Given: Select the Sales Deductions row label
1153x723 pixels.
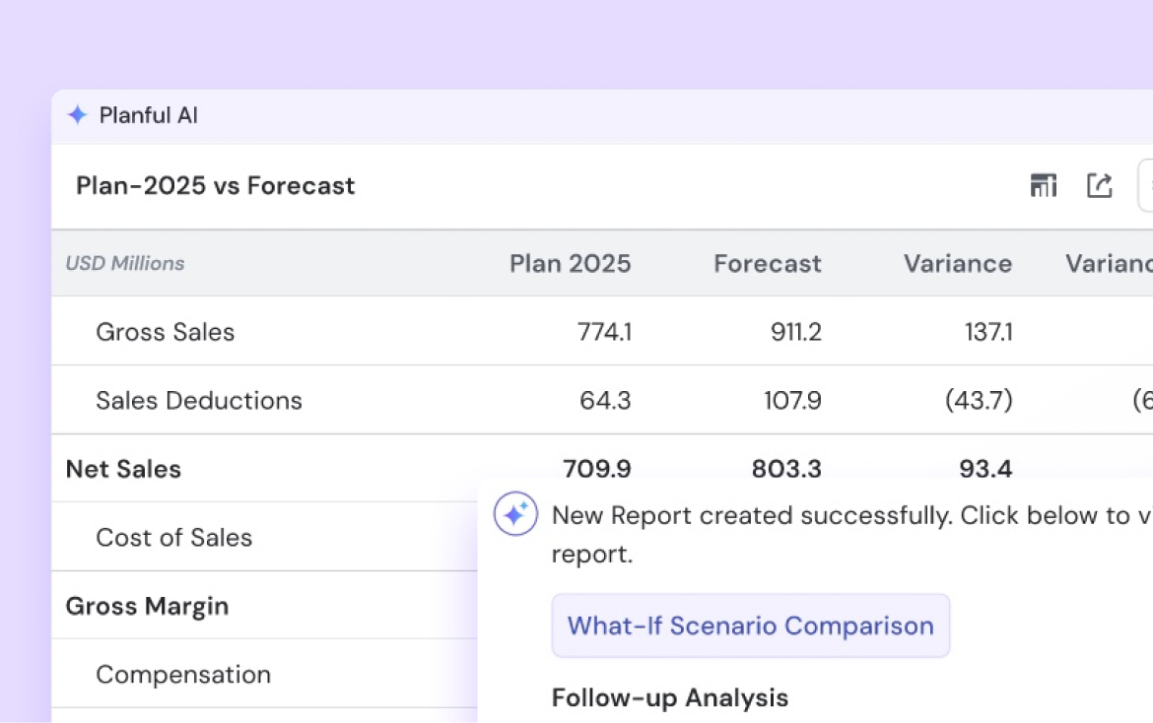Looking at the screenshot, I should 198,400.
